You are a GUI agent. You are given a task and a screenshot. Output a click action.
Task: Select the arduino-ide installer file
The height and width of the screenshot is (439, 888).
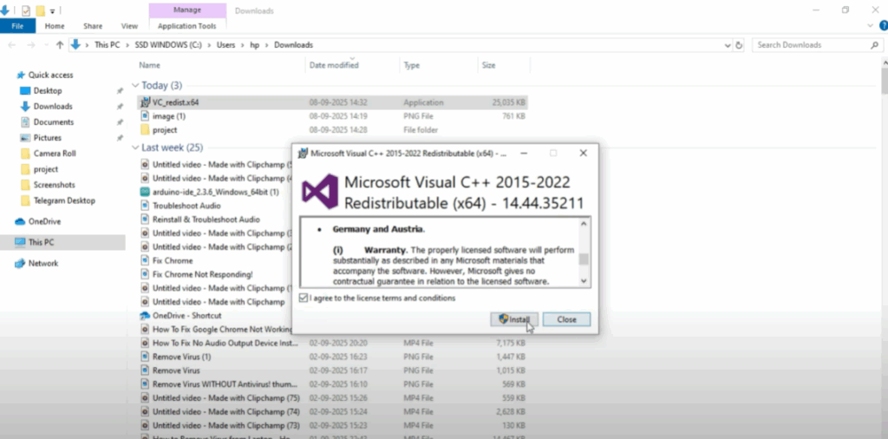coord(214,191)
